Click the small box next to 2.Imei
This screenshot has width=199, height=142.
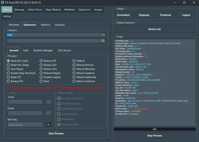click(48, 113)
